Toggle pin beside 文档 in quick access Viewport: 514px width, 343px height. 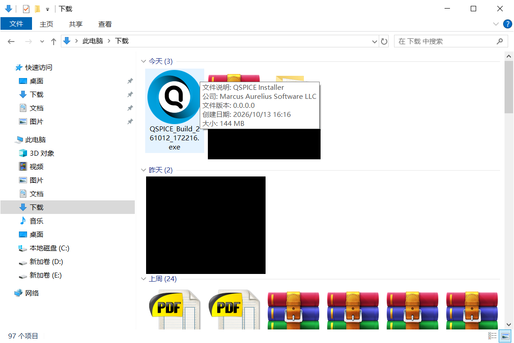130,108
